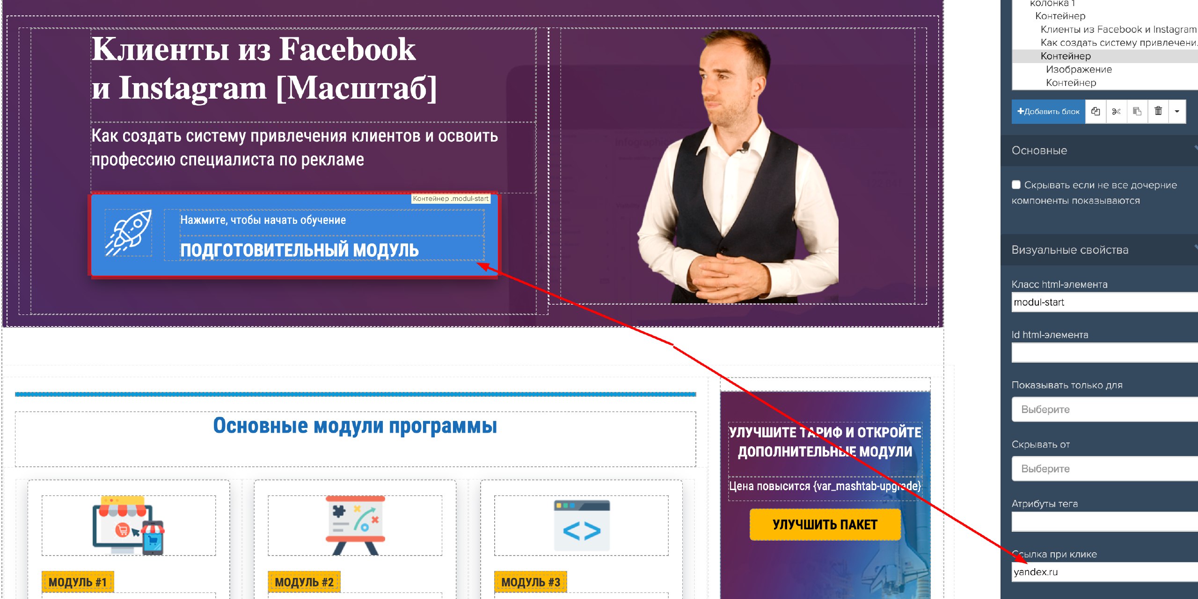This screenshot has height=599, width=1198.
Task: Select Изображение in the block tree
Action: [x=1079, y=69]
